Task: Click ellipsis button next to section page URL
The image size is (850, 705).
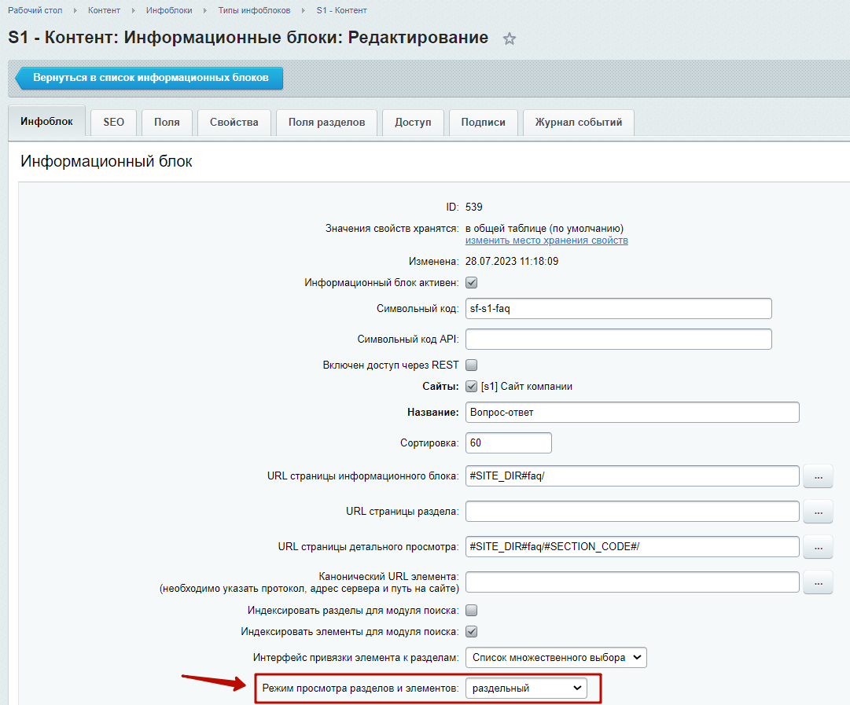Action: tap(817, 512)
